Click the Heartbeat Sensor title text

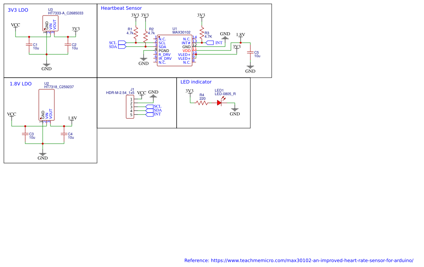(121, 8)
